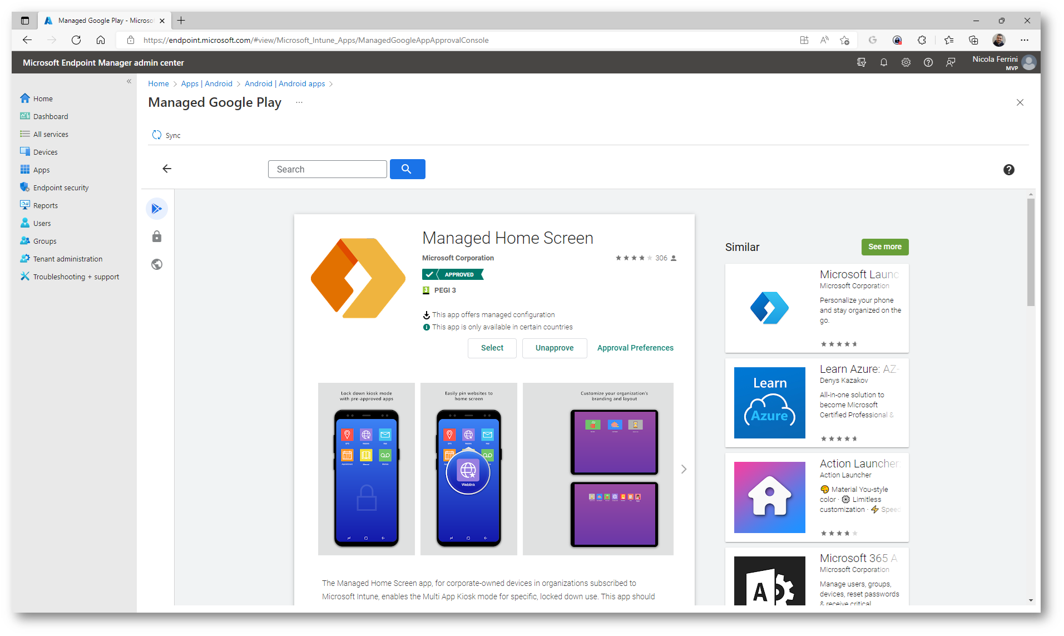Click Android | Android apps breadcrumb
Viewport: 1064px width, 636px height.
[285, 83]
